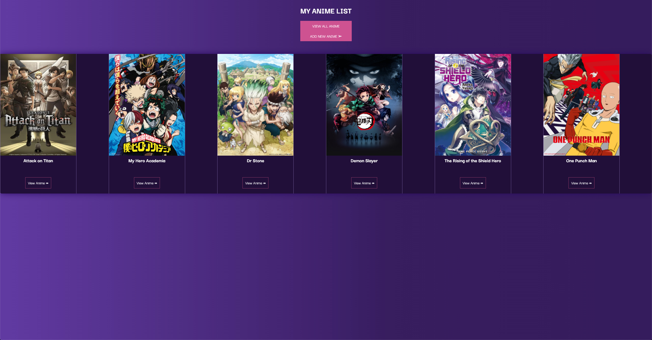
Task: Click View Anime button for My Hero Academia
Action: coord(147,183)
